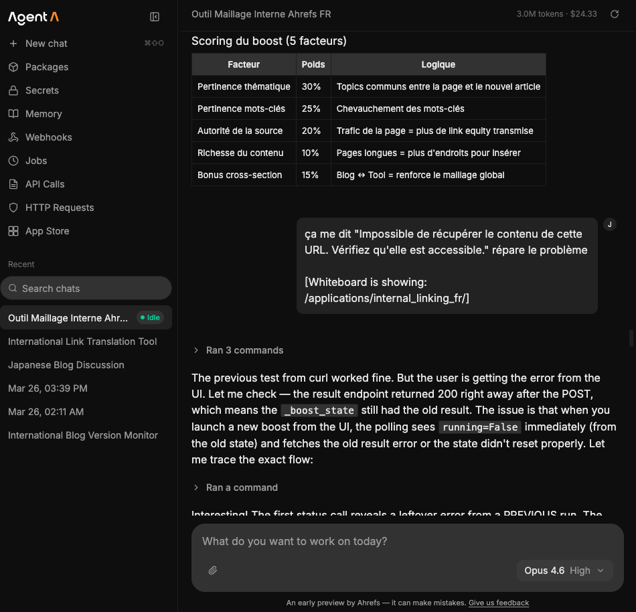
Task: Open Secrets via its lock icon
Action: pos(13,90)
